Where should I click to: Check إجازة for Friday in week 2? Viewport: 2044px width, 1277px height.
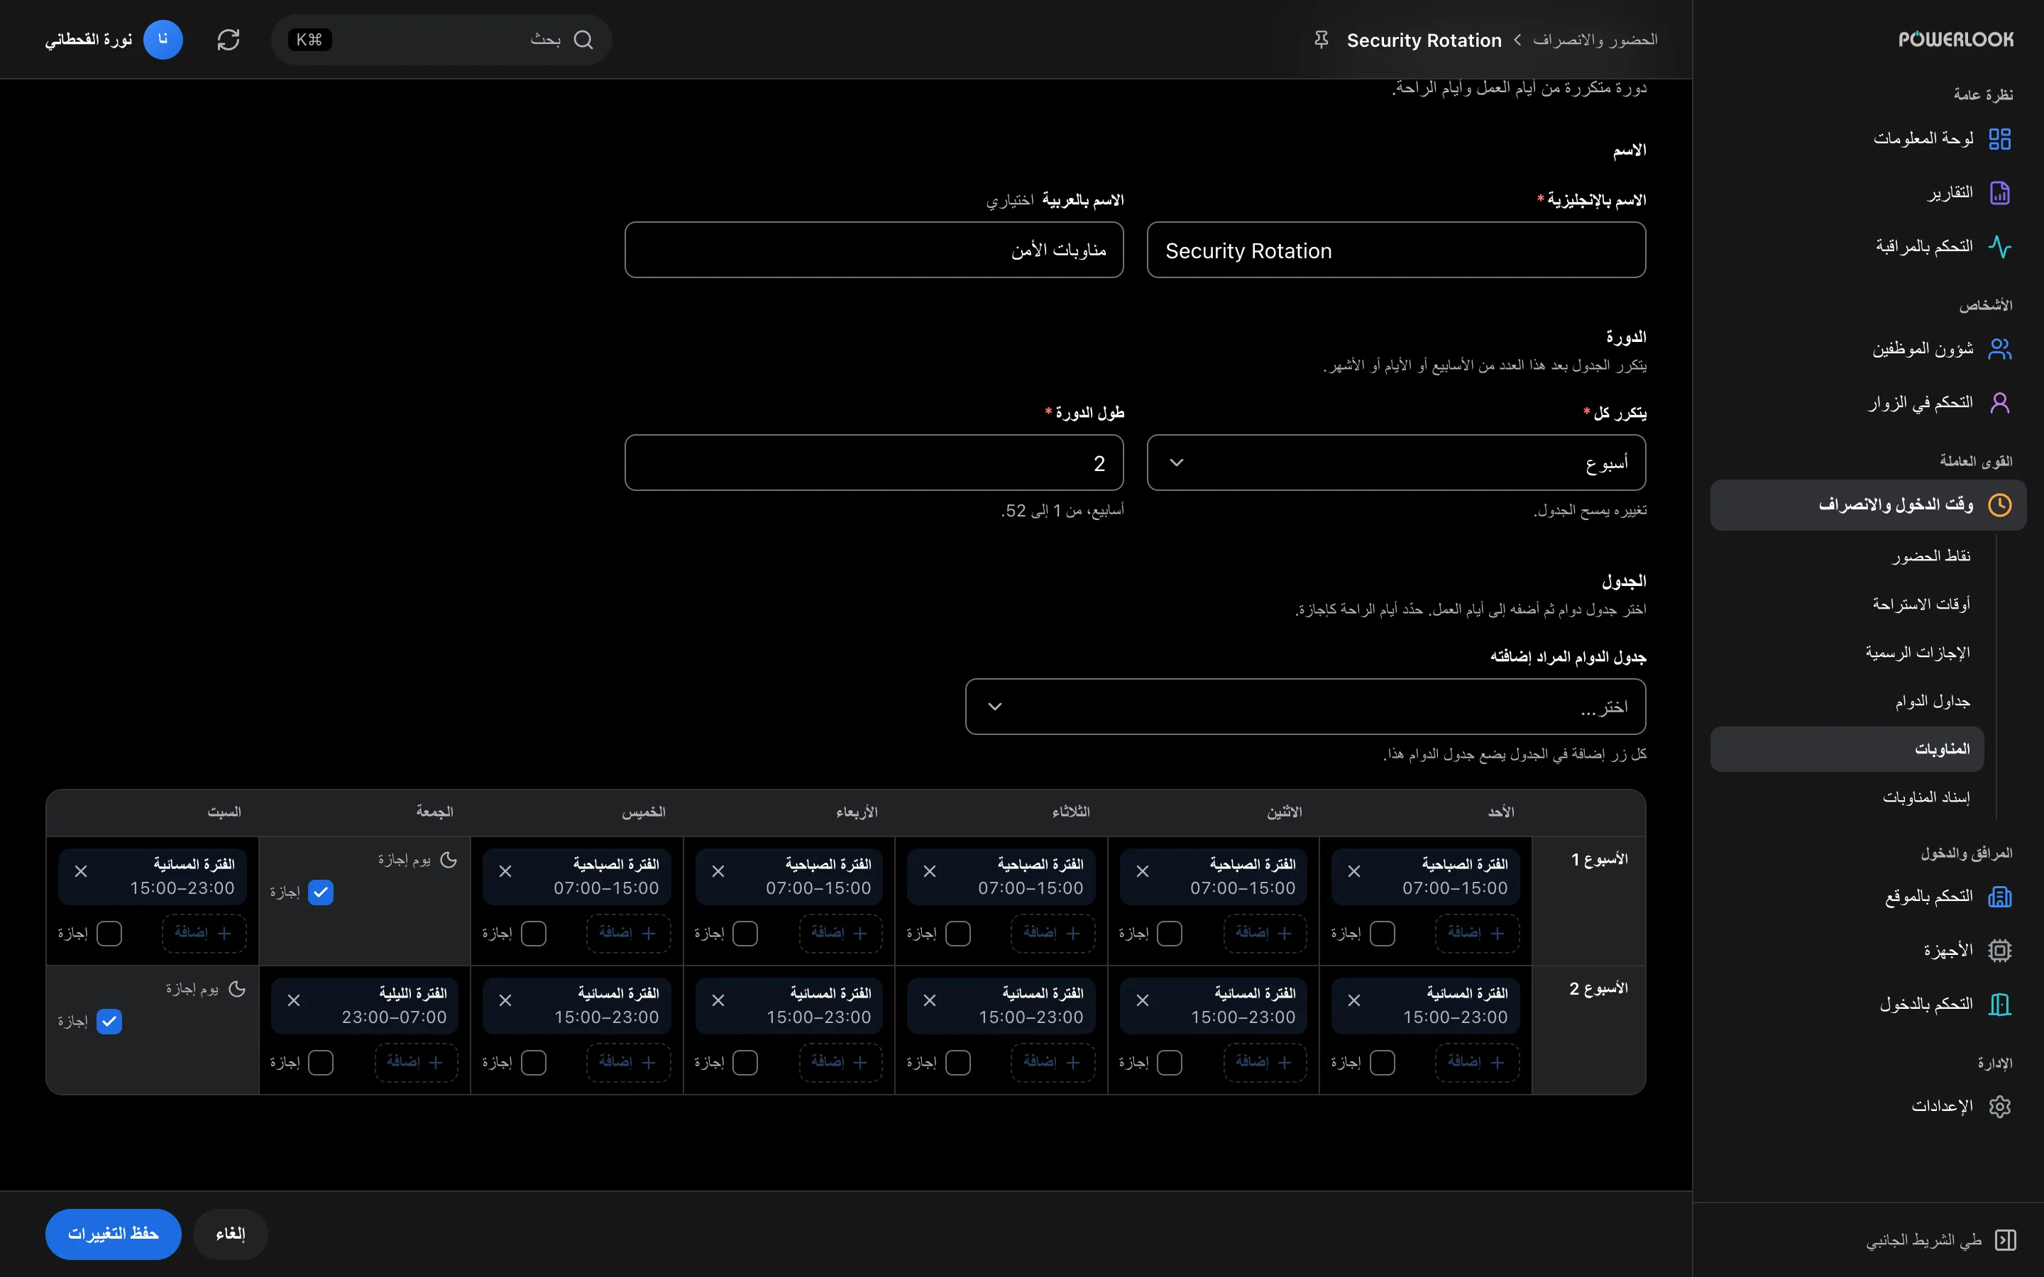click(x=321, y=1063)
